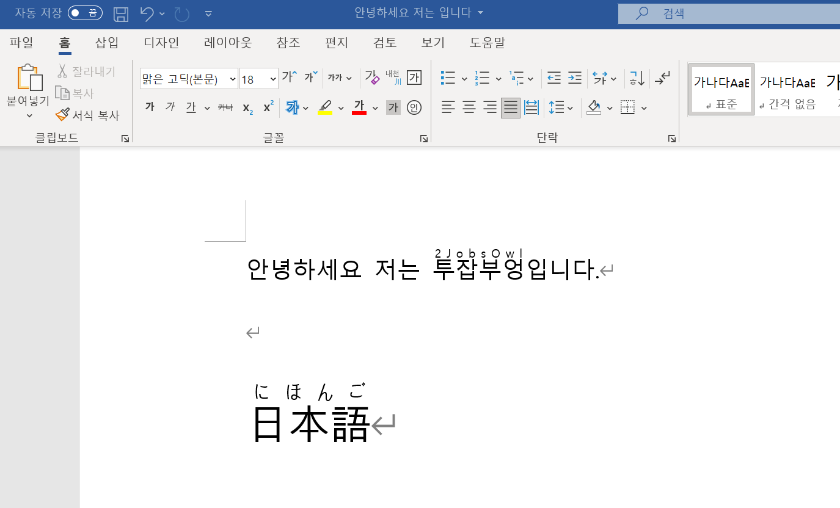Apply character border boxed 가 icon
The width and height of the screenshot is (840, 508).
(414, 78)
